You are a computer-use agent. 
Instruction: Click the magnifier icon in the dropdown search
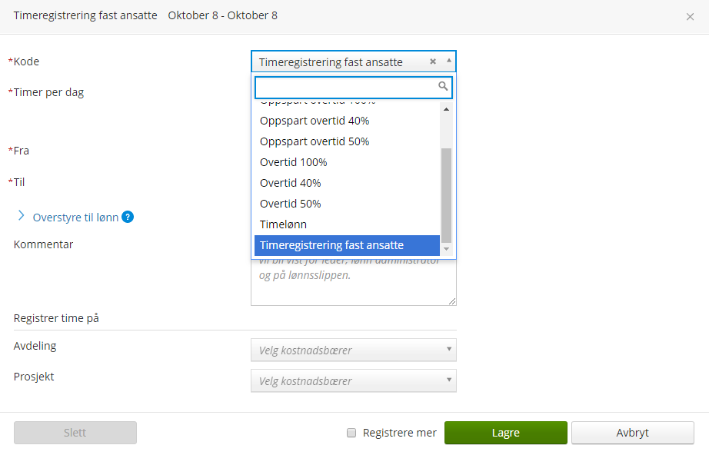click(x=443, y=86)
